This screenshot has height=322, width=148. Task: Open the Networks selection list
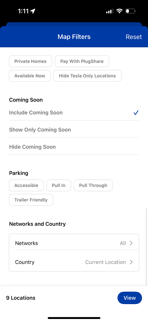(74, 243)
